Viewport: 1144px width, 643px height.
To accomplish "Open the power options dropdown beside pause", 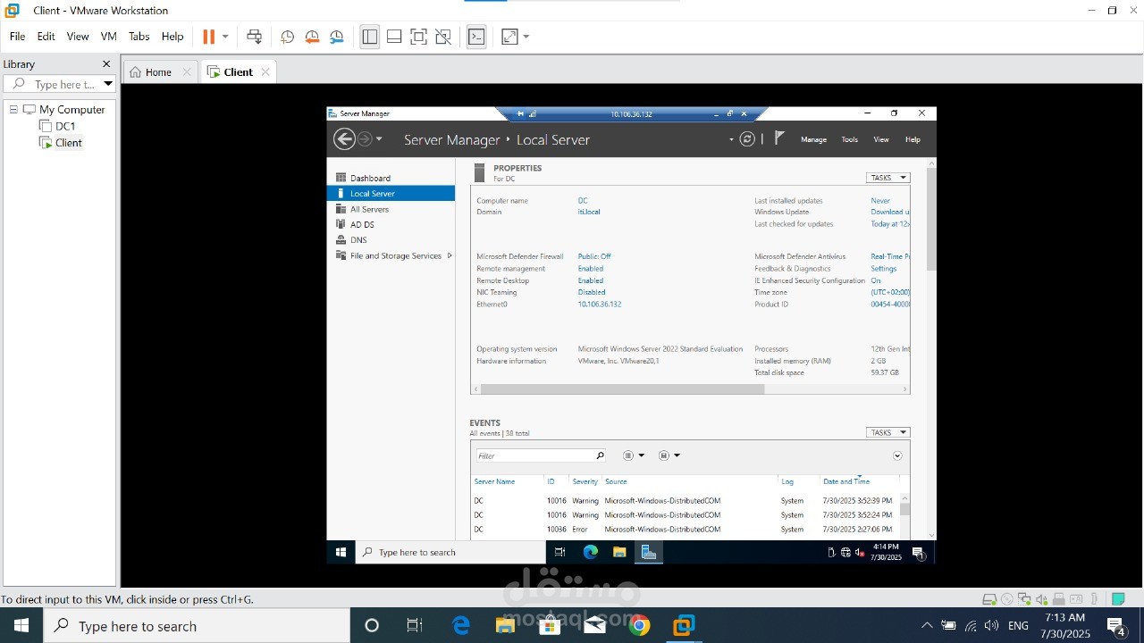I will (225, 37).
